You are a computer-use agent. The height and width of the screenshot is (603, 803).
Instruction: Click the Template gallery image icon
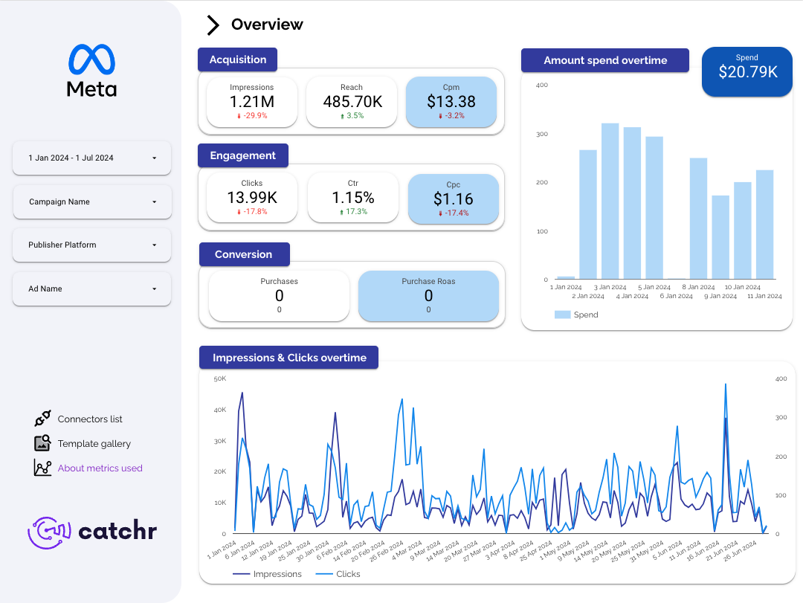pos(42,443)
